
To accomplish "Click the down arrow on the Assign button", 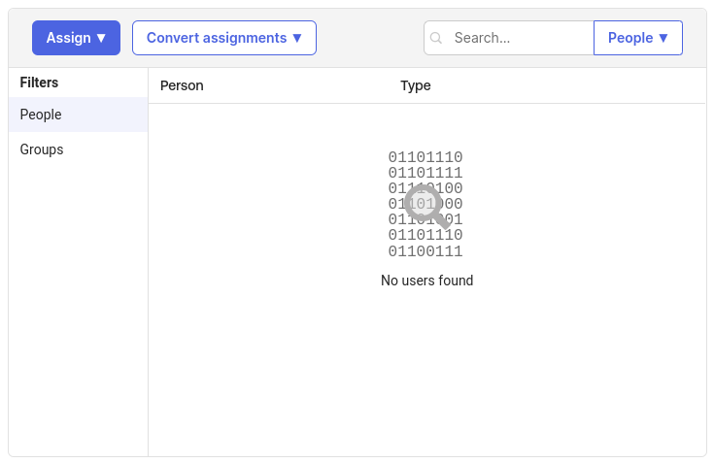I will (x=101, y=38).
